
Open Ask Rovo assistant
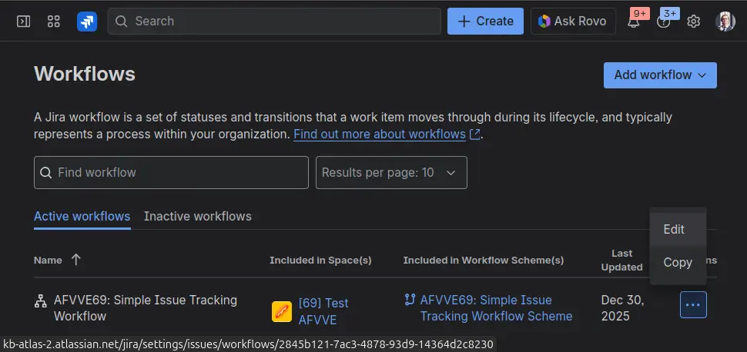[573, 22]
